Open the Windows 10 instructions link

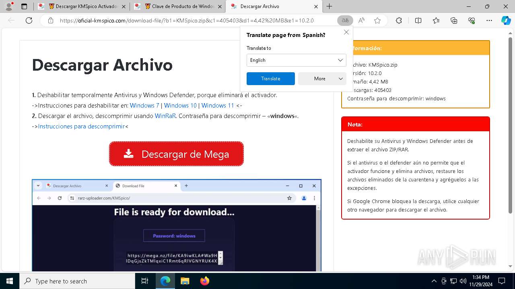[x=180, y=106]
